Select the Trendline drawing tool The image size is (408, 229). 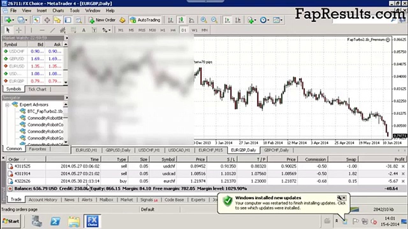[52, 30]
